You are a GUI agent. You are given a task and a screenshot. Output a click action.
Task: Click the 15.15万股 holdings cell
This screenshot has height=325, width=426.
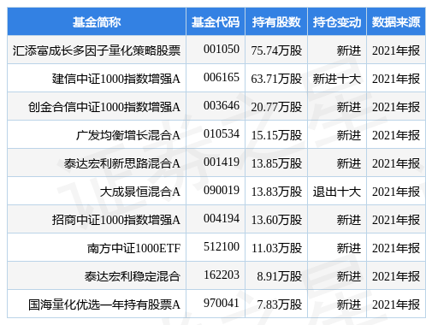coord(276,135)
